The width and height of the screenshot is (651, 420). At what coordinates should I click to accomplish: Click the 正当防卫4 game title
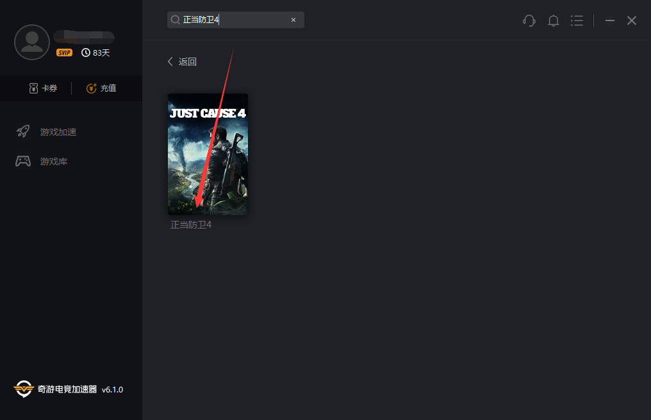[x=191, y=225]
